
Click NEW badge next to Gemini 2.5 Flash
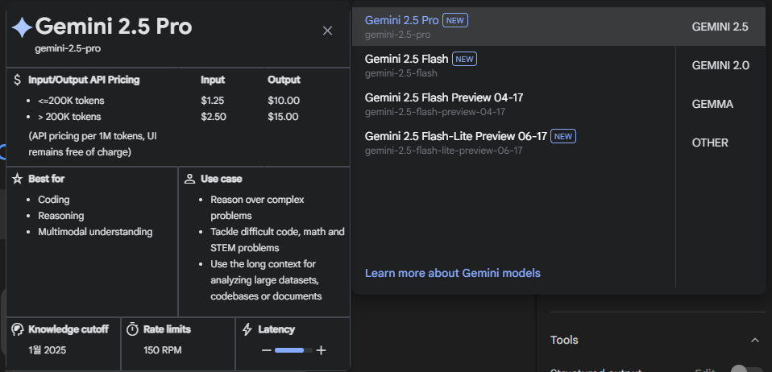click(464, 59)
